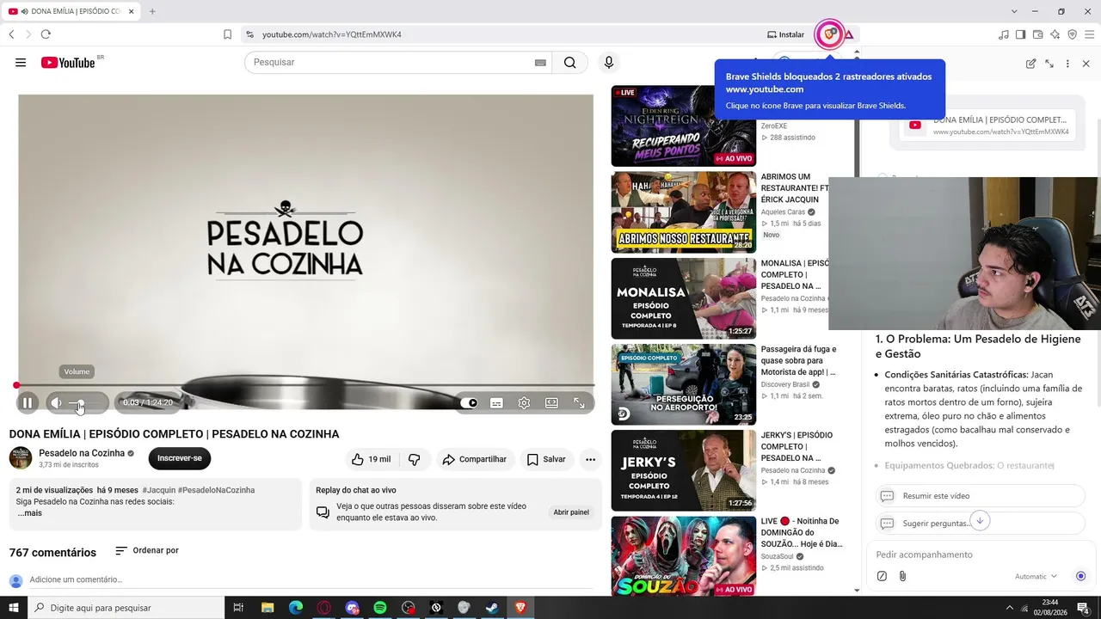This screenshot has width=1101, height=619.
Task: Open the Pesadelo na Cozinha channel name link
Action: click(82, 453)
